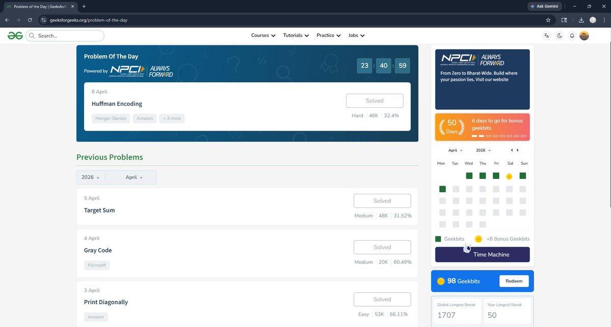Open a new browser tab plus icon
The width and height of the screenshot is (611, 327).
tap(84, 6)
